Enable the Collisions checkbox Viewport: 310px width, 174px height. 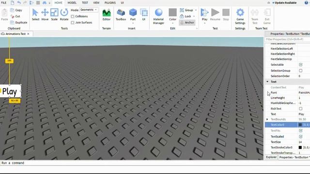tap(73, 16)
